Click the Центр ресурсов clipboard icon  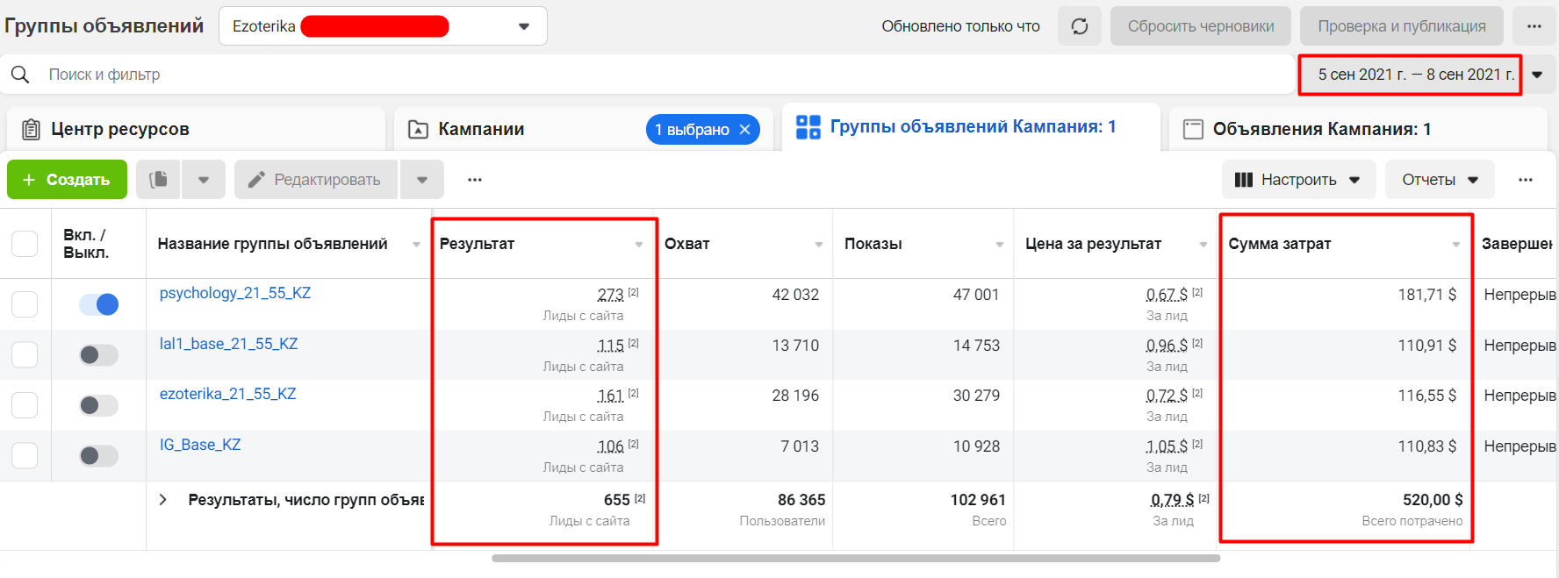pos(31,129)
